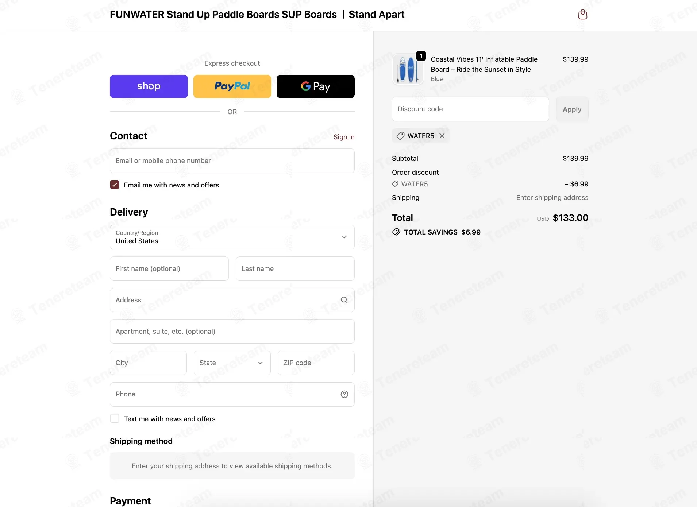This screenshot has height=507, width=697.
Task: Select the ZIP code input
Action: pos(316,363)
